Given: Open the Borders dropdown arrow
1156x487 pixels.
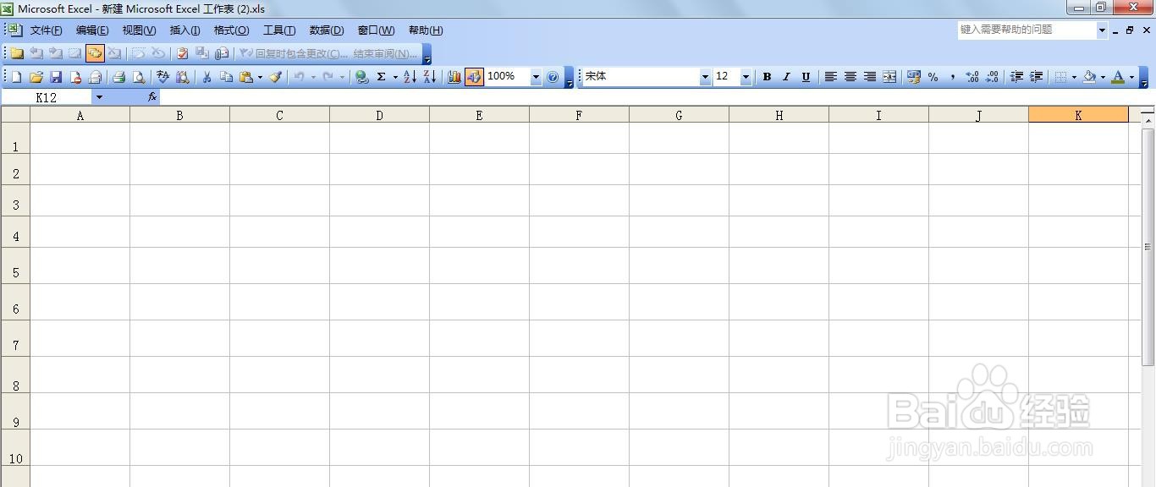Looking at the screenshot, I should (x=1074, y=77).
